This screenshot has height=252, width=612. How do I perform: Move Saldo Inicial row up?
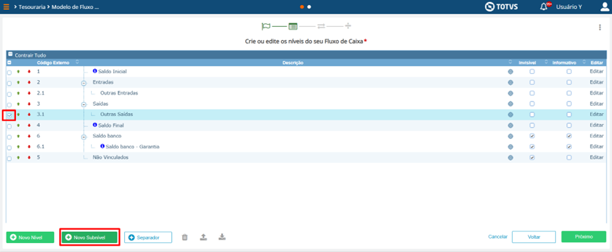[x=18, y=72]
